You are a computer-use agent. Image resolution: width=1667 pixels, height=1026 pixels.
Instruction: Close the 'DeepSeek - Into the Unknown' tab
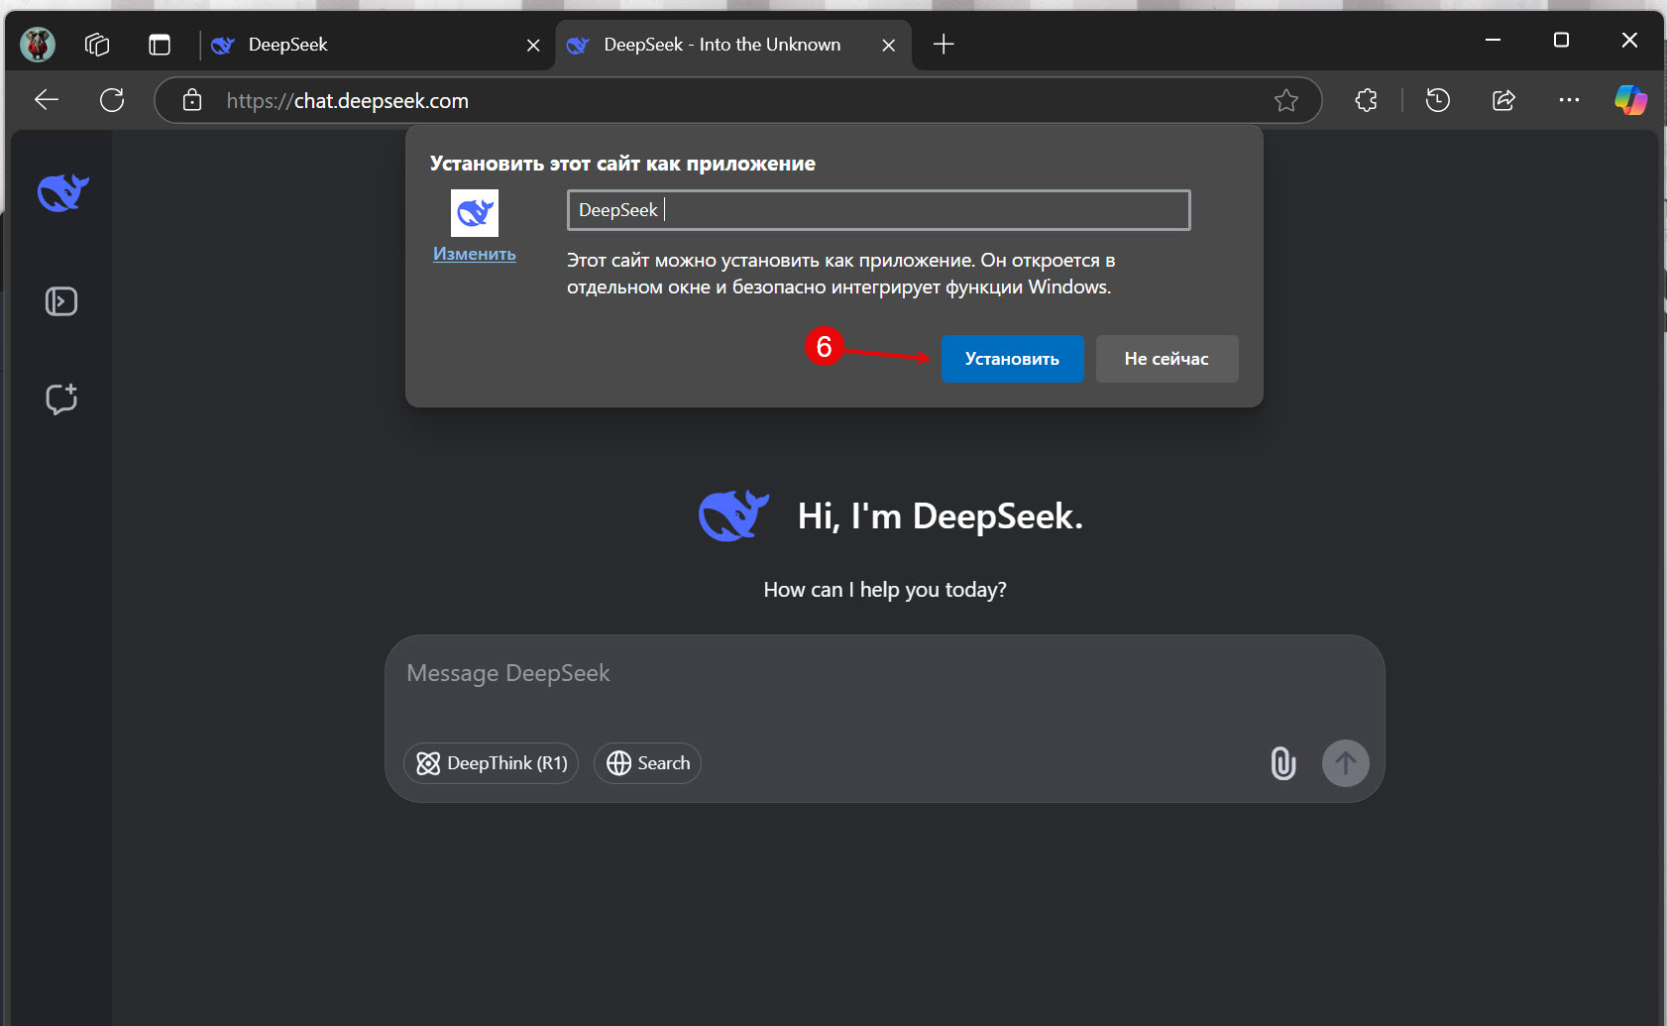[889, 45]
